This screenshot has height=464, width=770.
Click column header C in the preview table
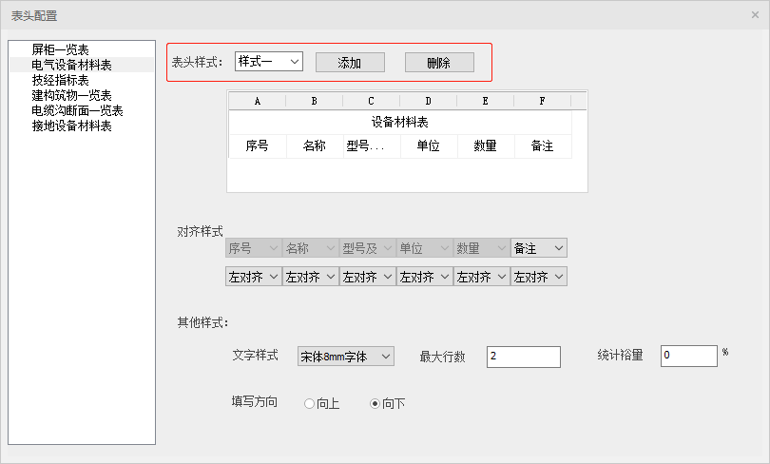tap(372, 101)
